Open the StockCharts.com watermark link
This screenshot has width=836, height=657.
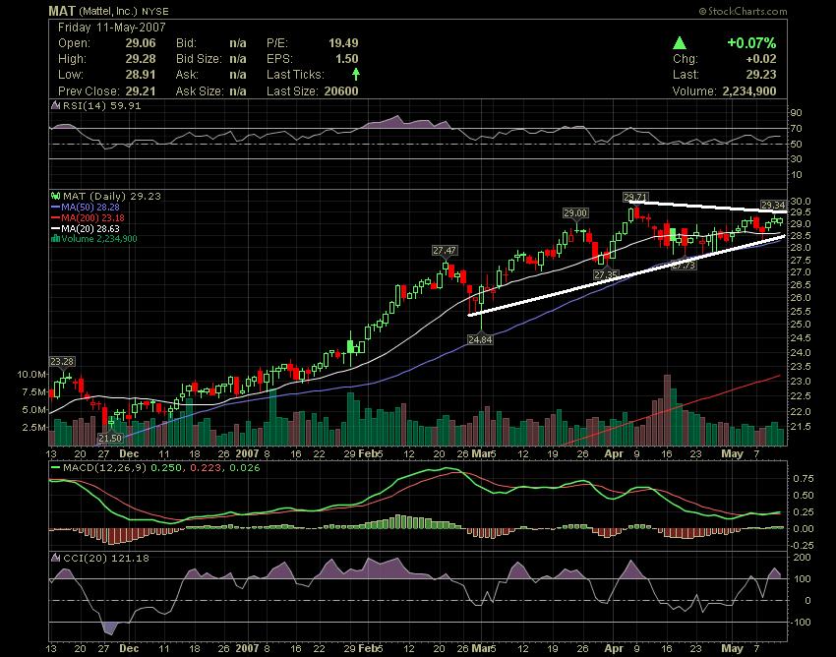pyautogui.click(x=743, y=11)
